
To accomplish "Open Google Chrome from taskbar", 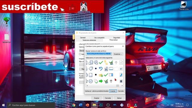I will pyautogui.click(x=74, y=105).
